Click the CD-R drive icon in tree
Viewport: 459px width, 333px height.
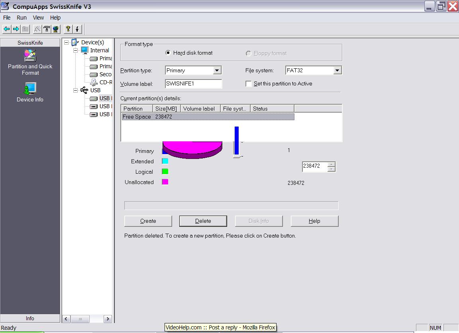pyautogui.click(x=94, y=82)
